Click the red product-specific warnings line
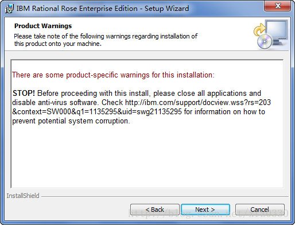295x225 pixels. click(113, 75)
